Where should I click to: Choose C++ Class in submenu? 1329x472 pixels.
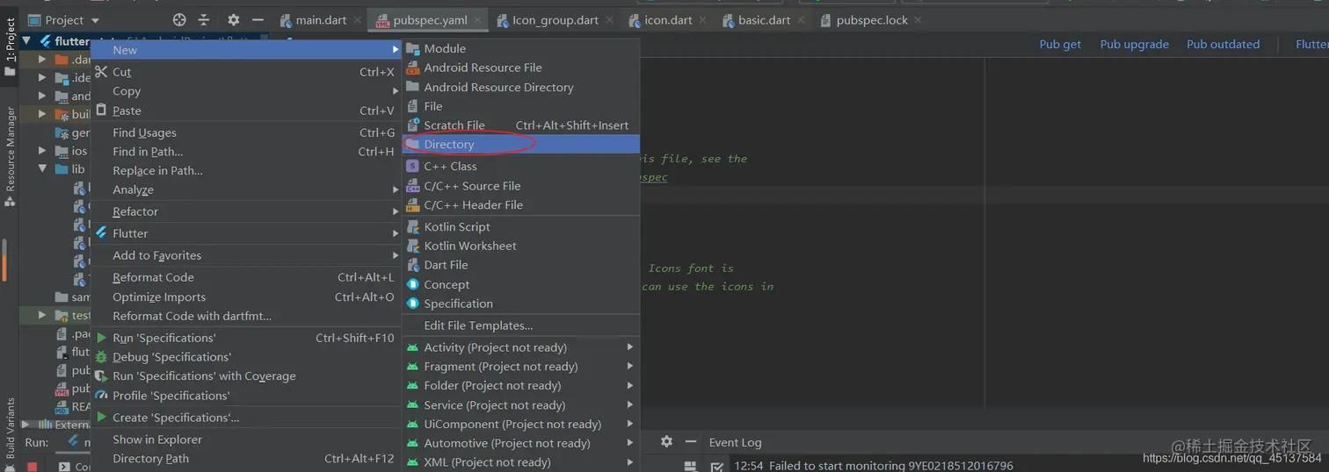tap(521, 166)
